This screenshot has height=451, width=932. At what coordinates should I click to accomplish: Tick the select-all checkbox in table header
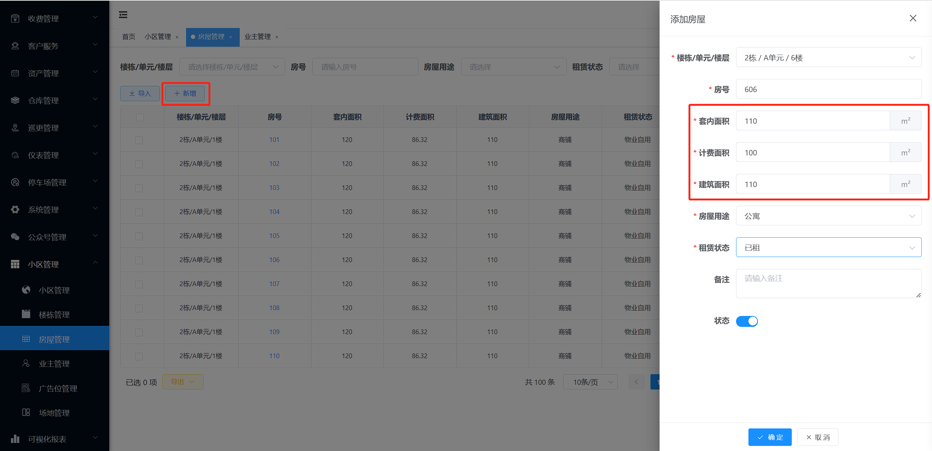coord(140,117)
